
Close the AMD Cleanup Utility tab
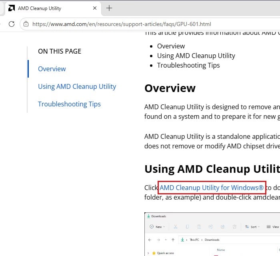[x=95, y=8]
